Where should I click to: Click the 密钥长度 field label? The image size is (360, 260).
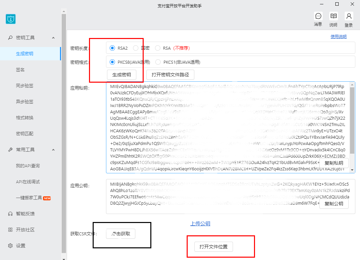80,48
